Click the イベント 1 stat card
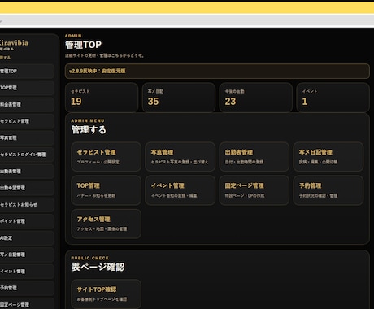The image size is (374, 309). [x=333, y=98]
